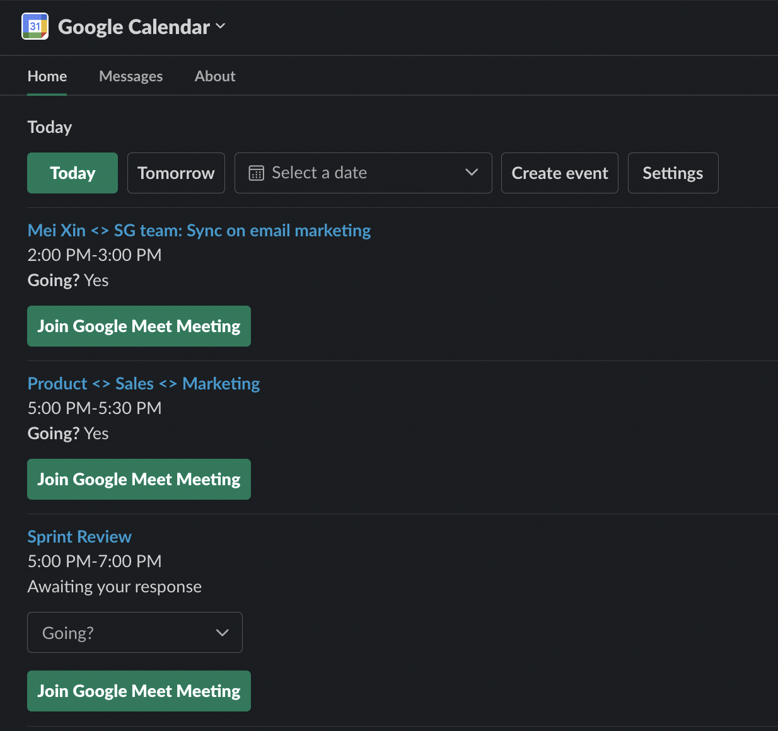Select the Home tab

point(47,76)
